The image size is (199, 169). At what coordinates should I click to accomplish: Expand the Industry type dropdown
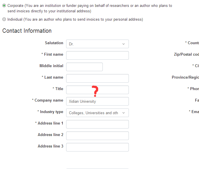point(97,113)
